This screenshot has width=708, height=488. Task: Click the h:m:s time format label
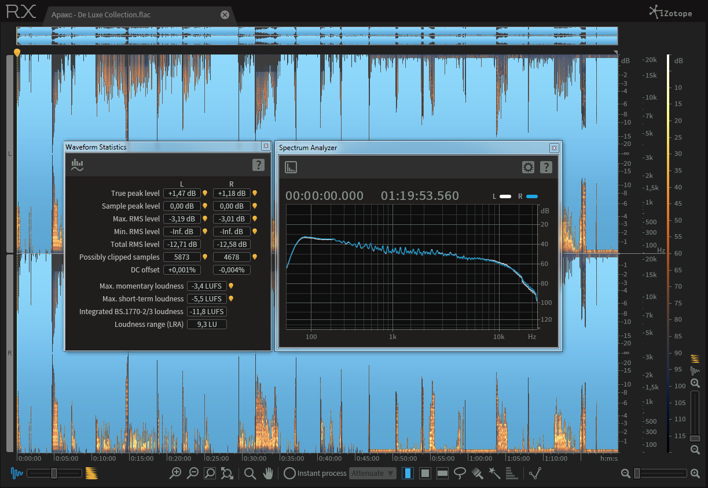pos(609,458)
